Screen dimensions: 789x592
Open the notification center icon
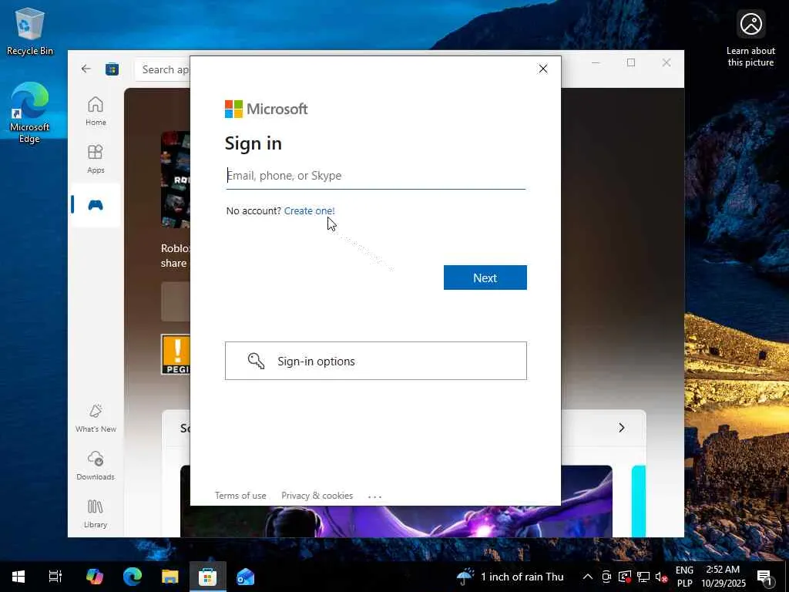point(764,577)
